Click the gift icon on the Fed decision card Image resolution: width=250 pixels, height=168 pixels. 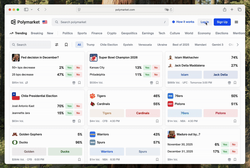(x=74, y=83)
